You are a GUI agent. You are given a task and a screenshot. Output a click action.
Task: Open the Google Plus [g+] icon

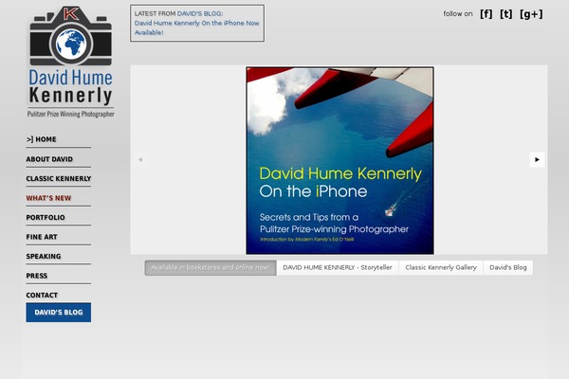(531, 14)
